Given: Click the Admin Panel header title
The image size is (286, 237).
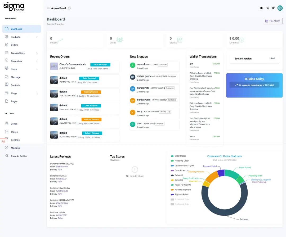Looking at the screenshot, I should tap(58, 8).
